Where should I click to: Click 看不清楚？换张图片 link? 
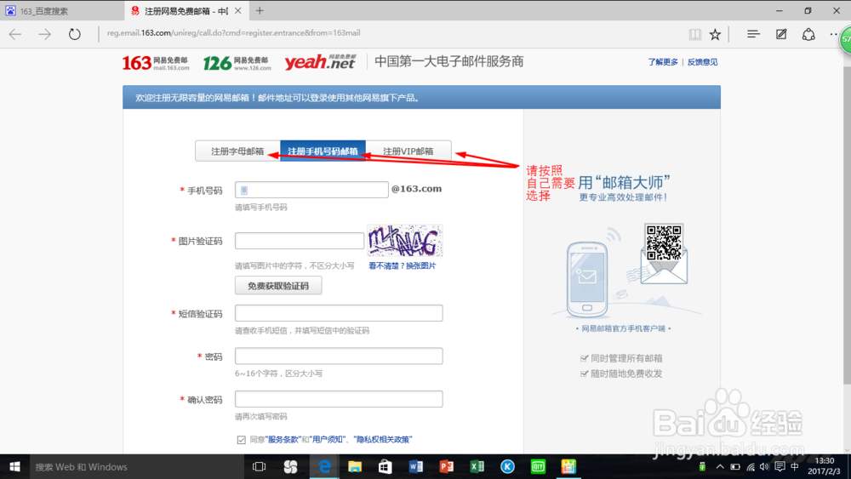click(402, 265)
